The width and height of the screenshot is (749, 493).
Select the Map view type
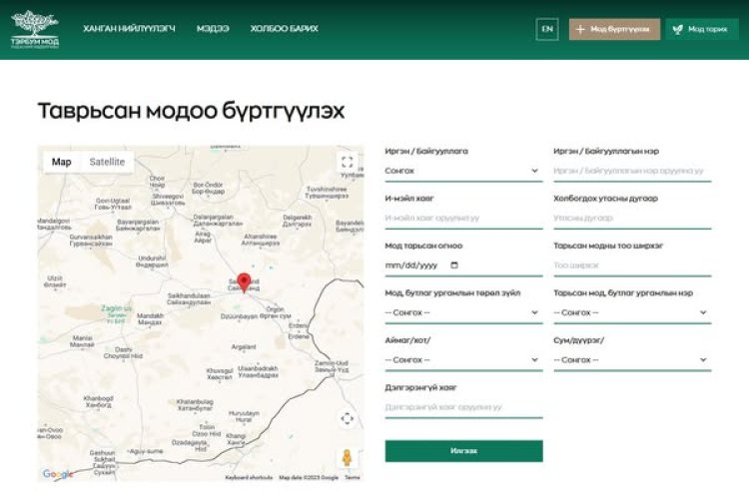click(62, 162)
